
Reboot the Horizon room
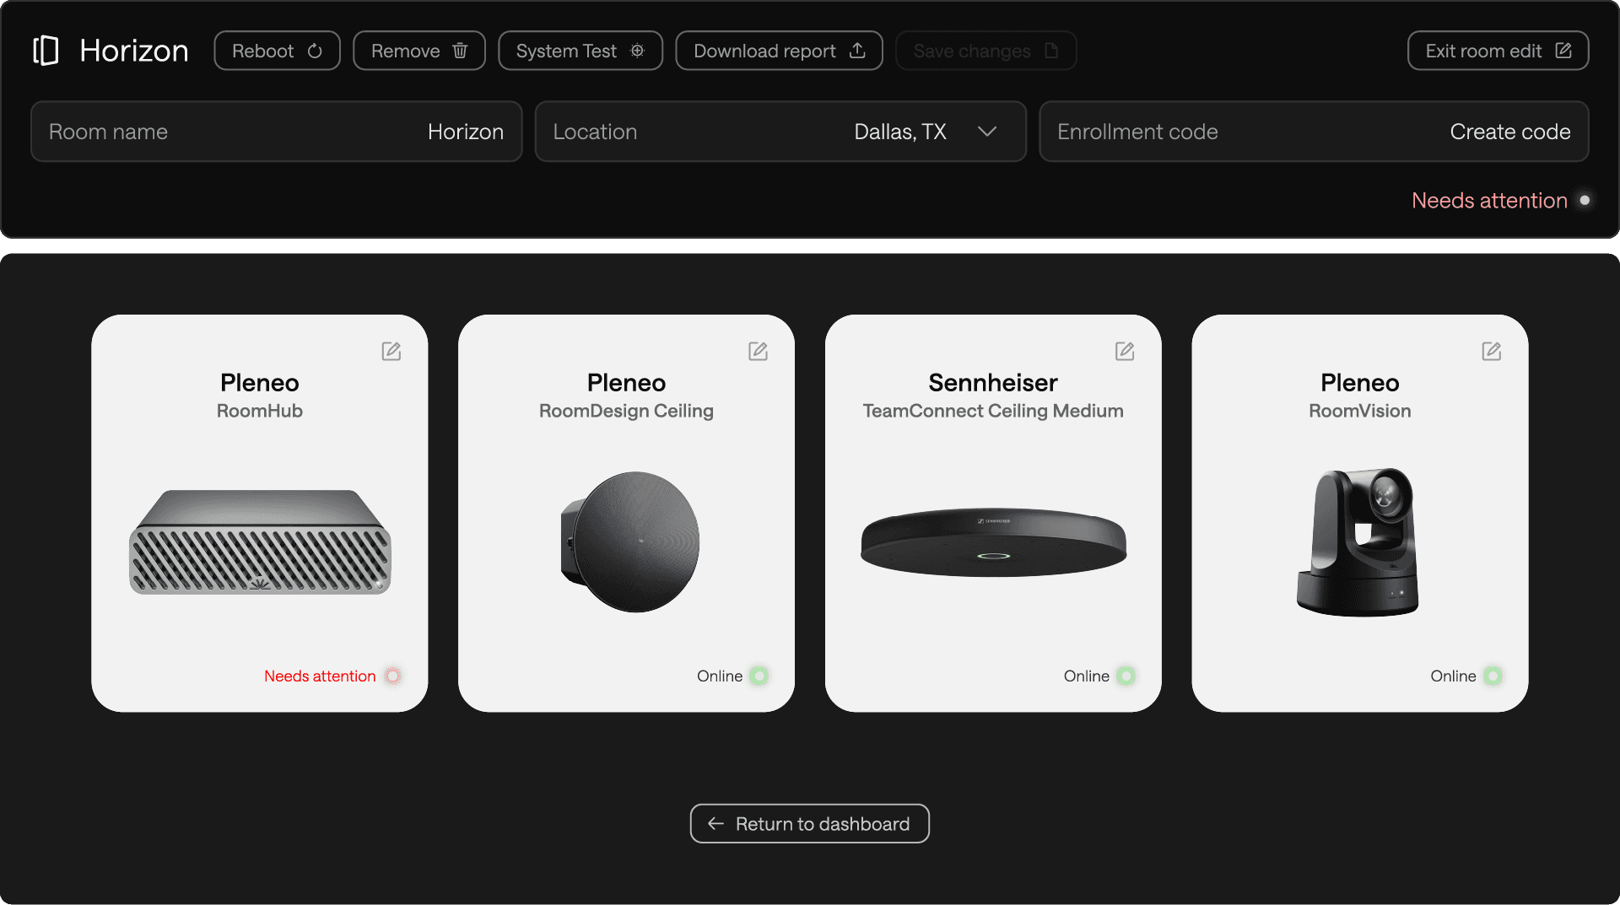tap(277, 51)
